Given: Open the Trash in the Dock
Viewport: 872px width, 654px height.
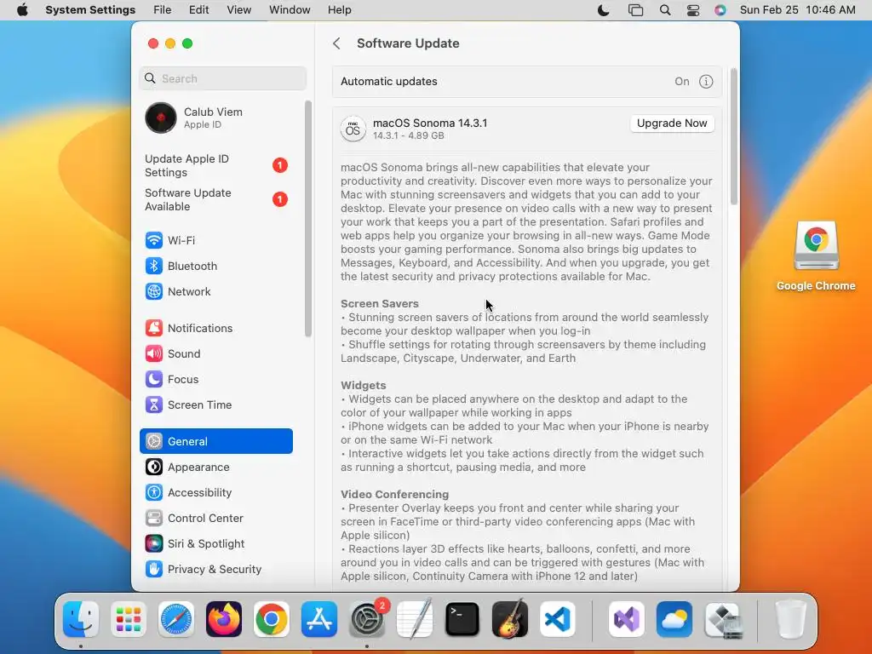Looking at the screenshot, I should [x=791, y=619].
